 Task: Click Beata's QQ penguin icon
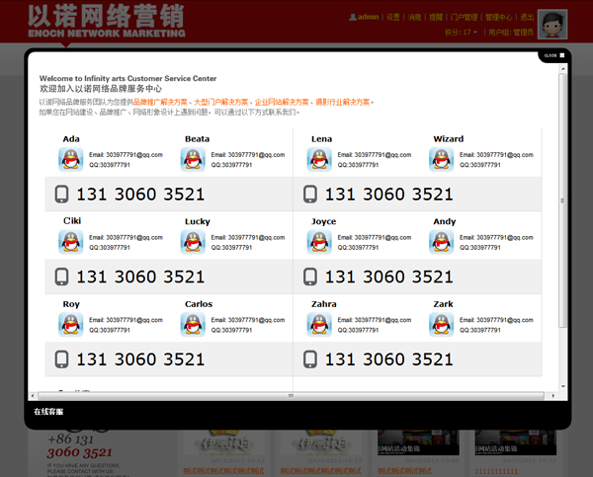tap(193, 160)
